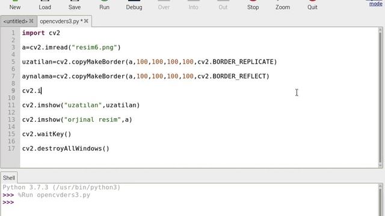Image resolution: width=385 pixels, height=216 pixels.
Task: Click the Zoom toolbar button
Action: 283,5
